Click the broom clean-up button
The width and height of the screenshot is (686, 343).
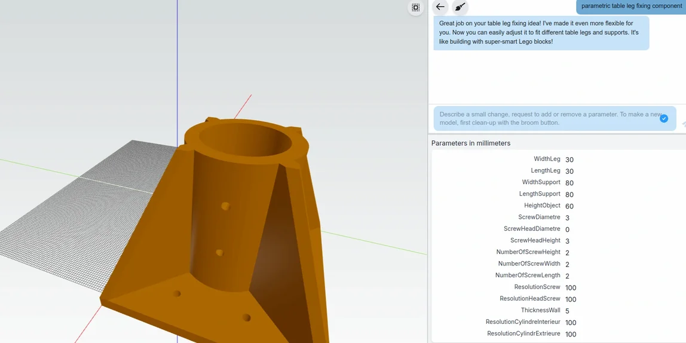460,7
